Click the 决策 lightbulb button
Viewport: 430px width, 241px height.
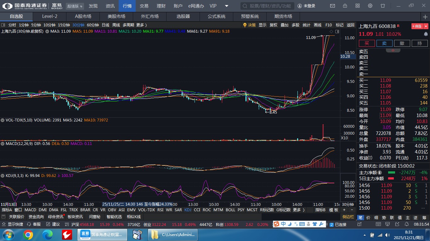pyautogui.click(x=249, y=25)
